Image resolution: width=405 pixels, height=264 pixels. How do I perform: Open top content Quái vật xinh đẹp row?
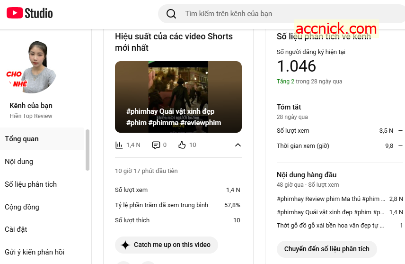[x=340, y=212]
